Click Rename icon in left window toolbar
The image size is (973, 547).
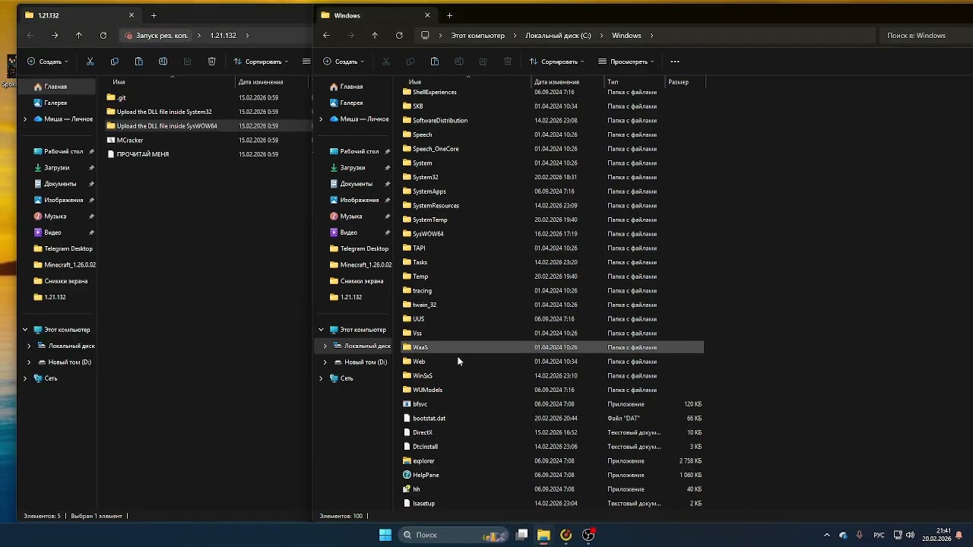(x=163, y=62)
